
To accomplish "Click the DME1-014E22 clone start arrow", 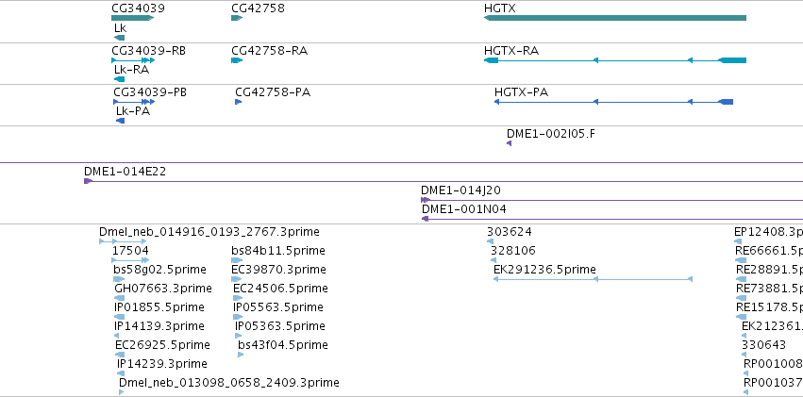I will tap(88, 181).
